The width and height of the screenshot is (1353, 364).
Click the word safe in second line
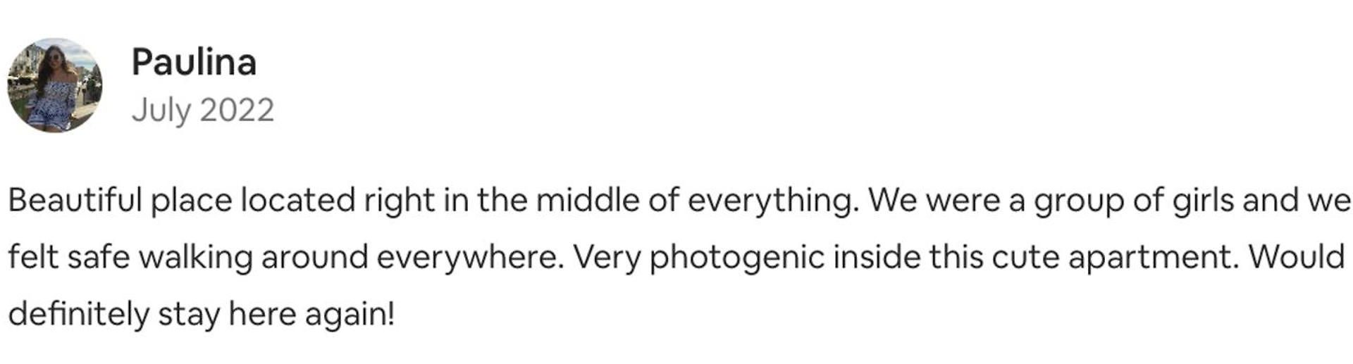[x=99, y=257]
